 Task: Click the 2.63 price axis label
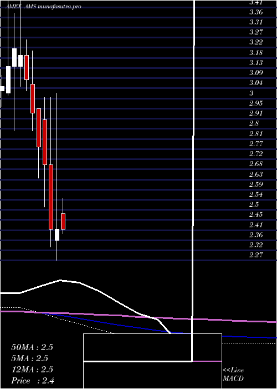tap(256, 174)
